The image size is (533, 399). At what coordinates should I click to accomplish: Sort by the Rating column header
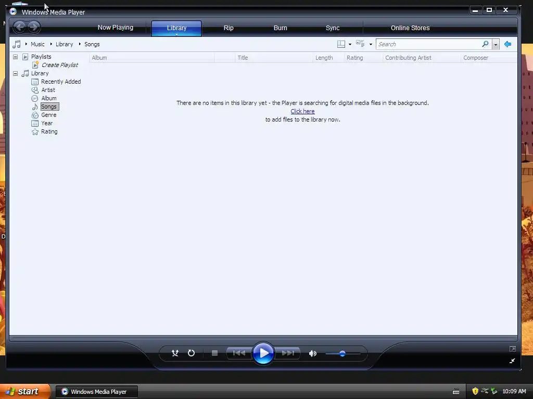click(x=363, y=58)
